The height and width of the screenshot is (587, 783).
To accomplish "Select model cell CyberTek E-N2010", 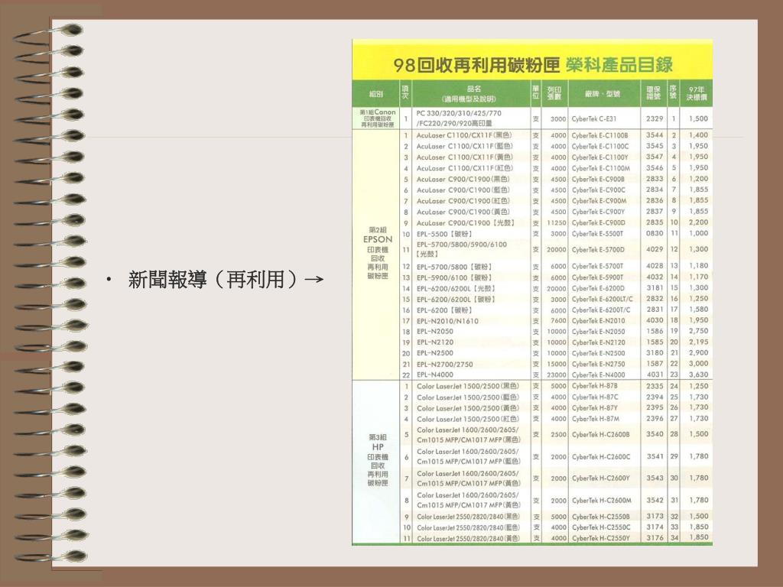I will pyautogui.click(x=598, y=320).
